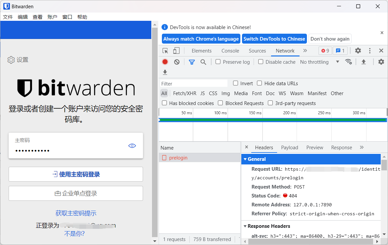Open the Sources tab
This screenshot has width=388, height=245.
(257, 51)
